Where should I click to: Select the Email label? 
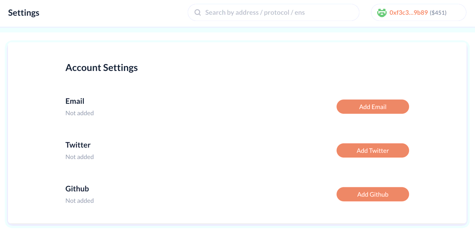(75, 101)
